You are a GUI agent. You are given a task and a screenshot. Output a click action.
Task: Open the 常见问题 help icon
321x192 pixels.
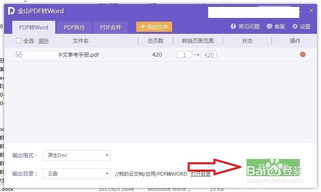(x=233, y=26)
